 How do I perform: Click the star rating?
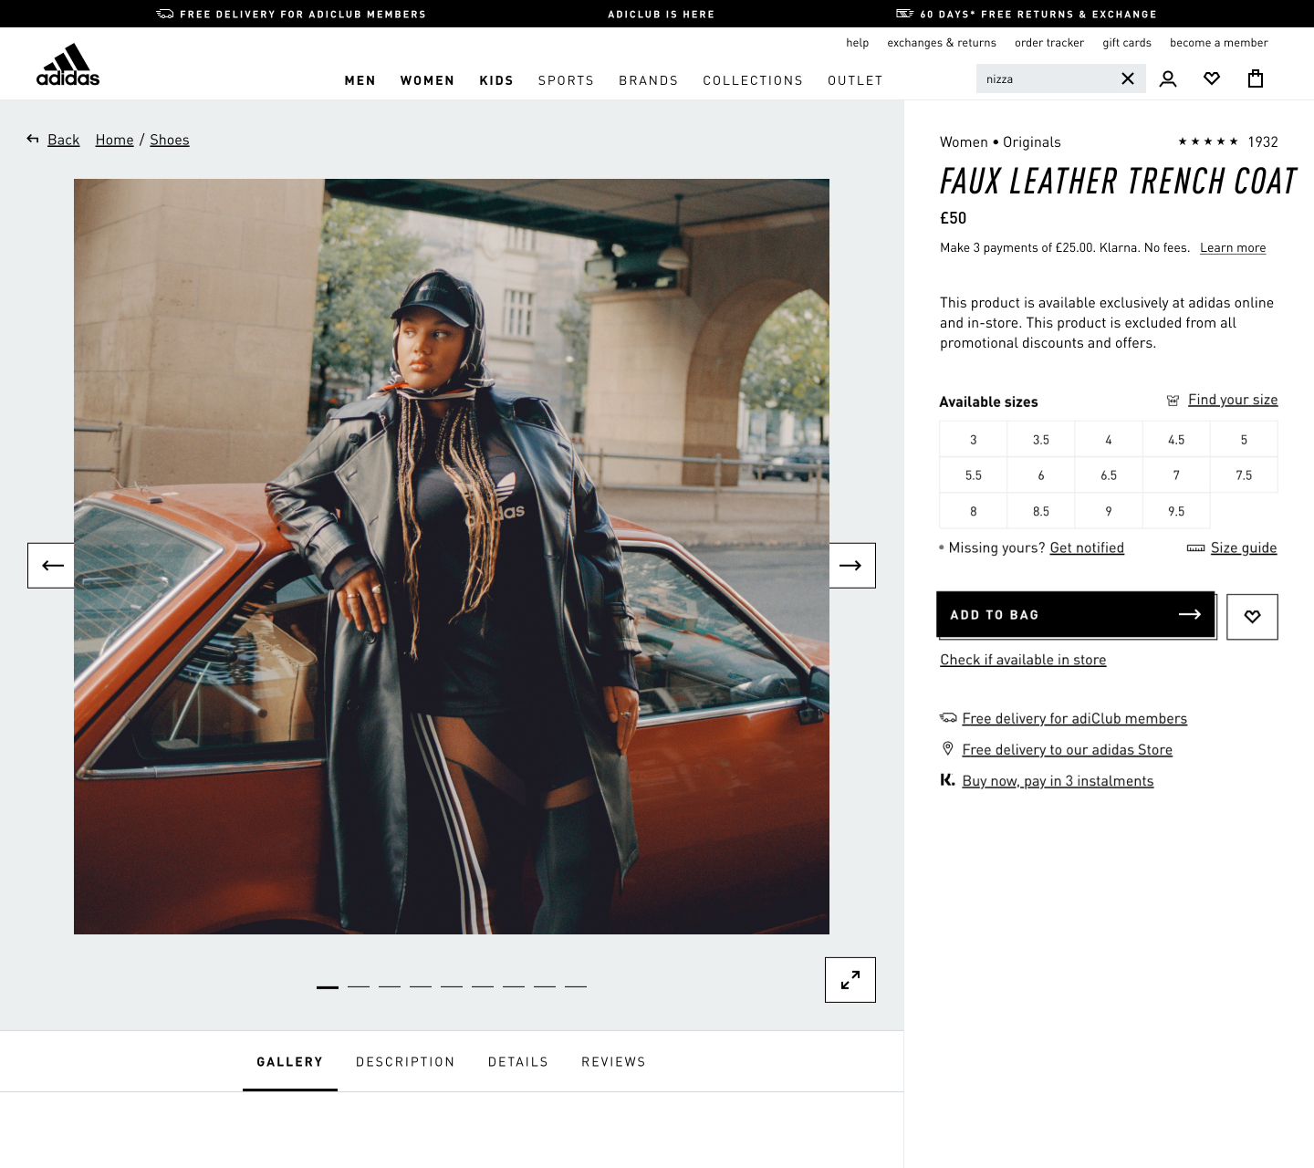pos(1207,141)
